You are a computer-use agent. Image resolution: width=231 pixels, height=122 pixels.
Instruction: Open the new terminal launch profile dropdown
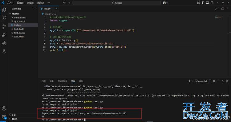[x=192, y=81]
